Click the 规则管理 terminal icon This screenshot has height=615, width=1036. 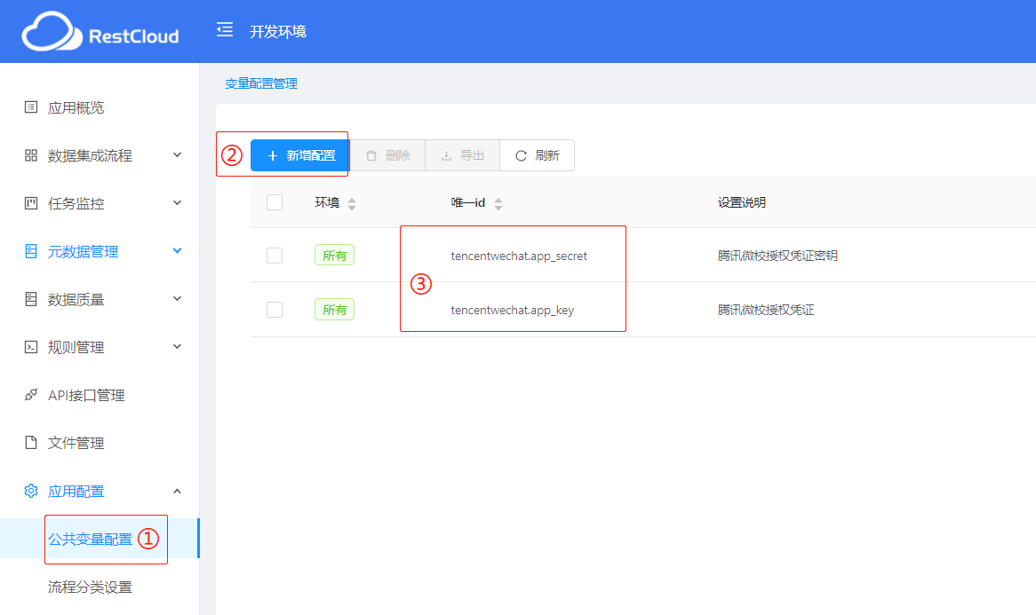point(31,347)
